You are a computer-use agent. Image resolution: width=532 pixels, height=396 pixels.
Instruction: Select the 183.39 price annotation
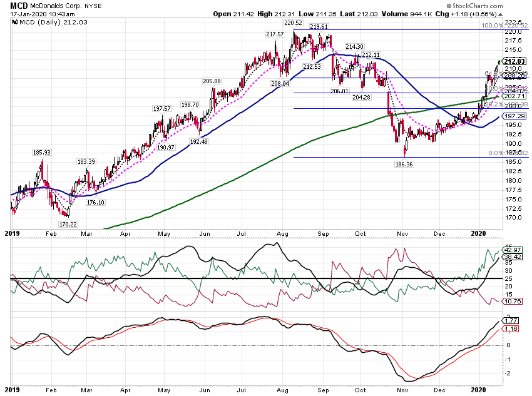click(86, 162)
